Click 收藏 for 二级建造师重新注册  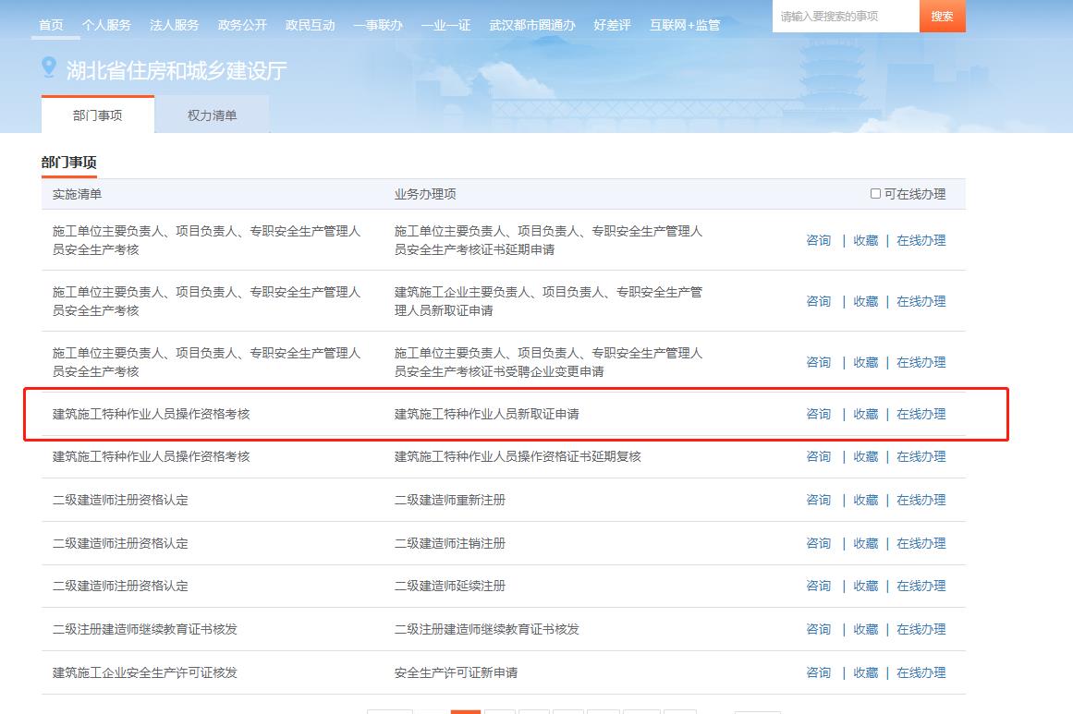pyautogui.click(x=866, y=501)
